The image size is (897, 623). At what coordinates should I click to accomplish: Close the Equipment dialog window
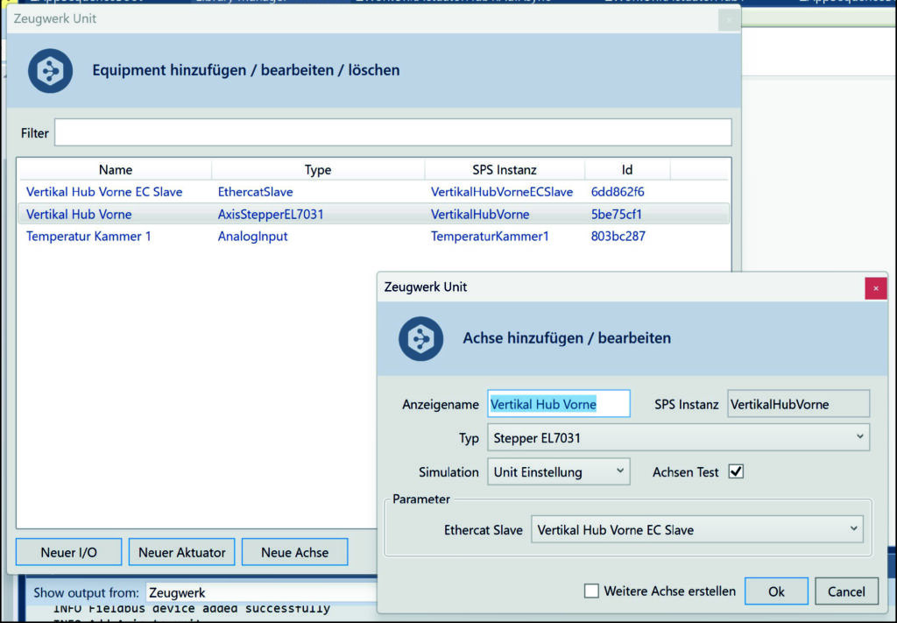click(x=729, y=20)
